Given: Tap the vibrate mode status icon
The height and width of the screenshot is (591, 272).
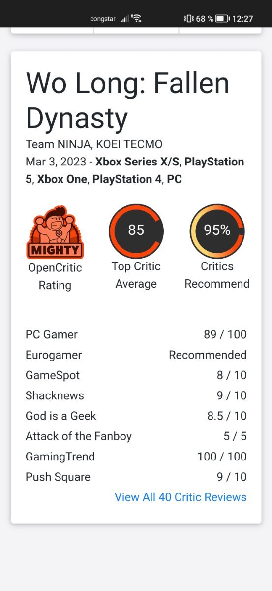Looking at the screenshot, I should click(x=188, y=19).
